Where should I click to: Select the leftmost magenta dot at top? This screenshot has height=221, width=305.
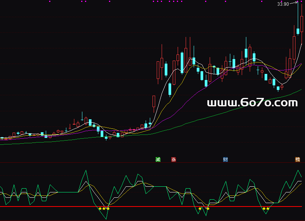[50, 2]
